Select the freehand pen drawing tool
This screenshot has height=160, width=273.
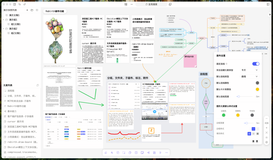tap(112, 153)
